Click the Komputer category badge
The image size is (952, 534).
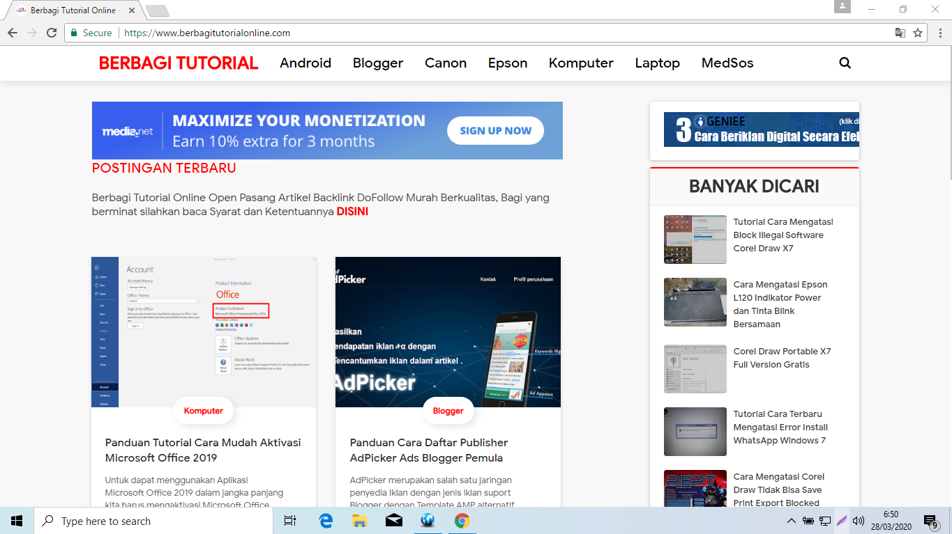(204, 411)
